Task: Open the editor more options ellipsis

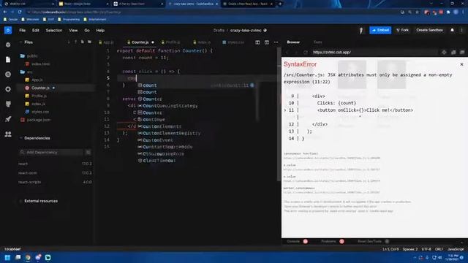Action: 276,42
